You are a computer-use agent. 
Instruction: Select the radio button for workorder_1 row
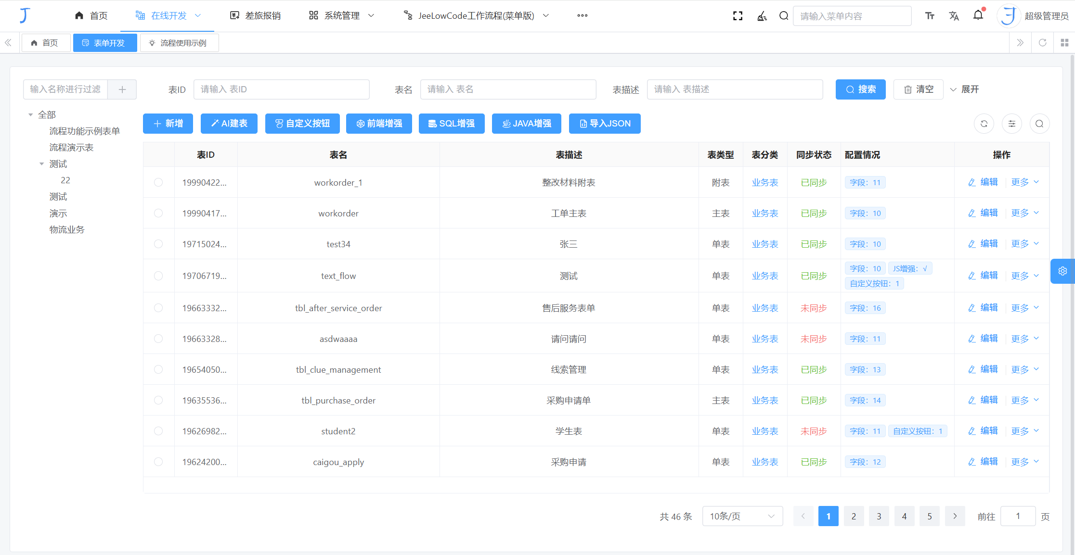159,182
